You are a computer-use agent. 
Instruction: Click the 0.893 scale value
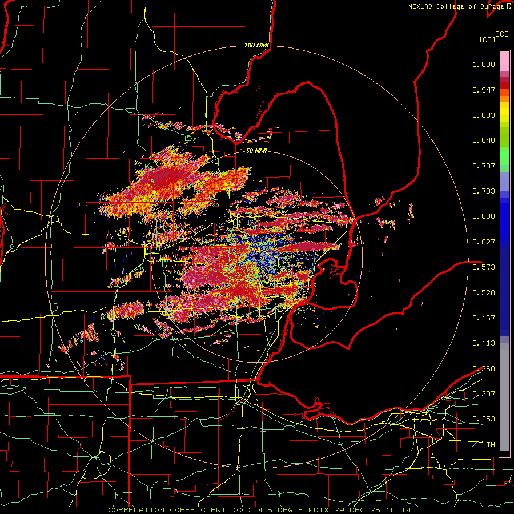click(484, 115)
